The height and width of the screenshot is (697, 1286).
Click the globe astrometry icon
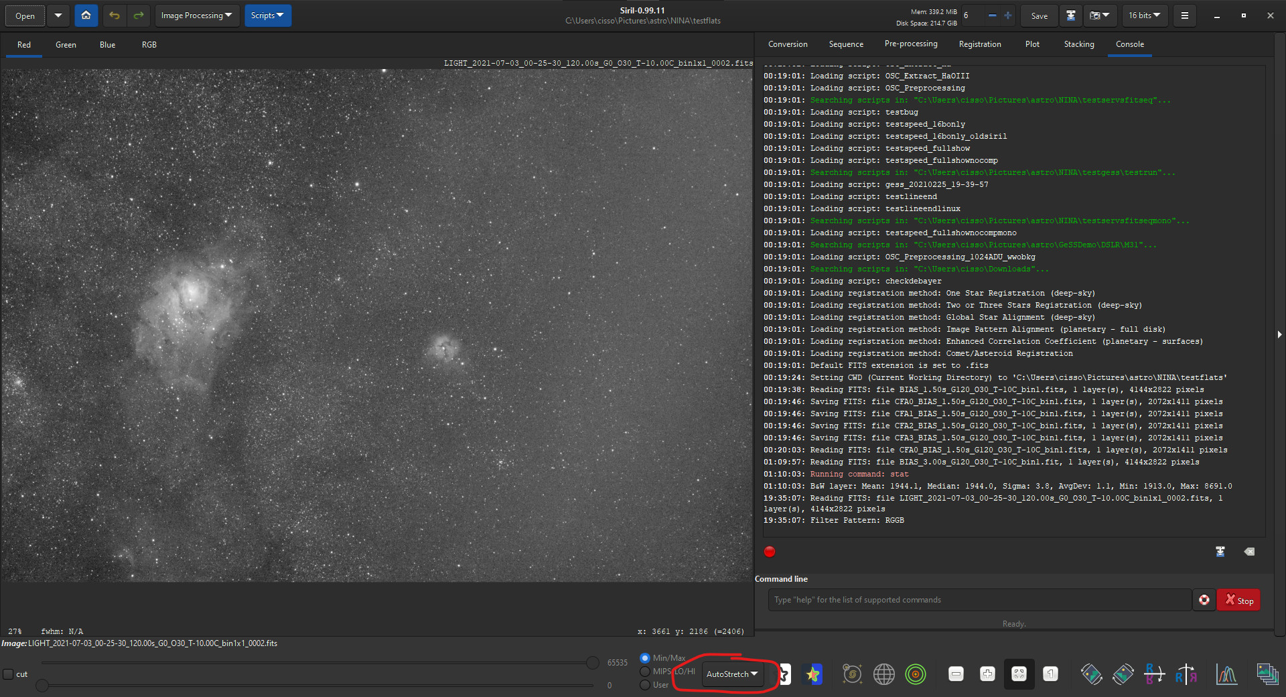click(883, 674)
